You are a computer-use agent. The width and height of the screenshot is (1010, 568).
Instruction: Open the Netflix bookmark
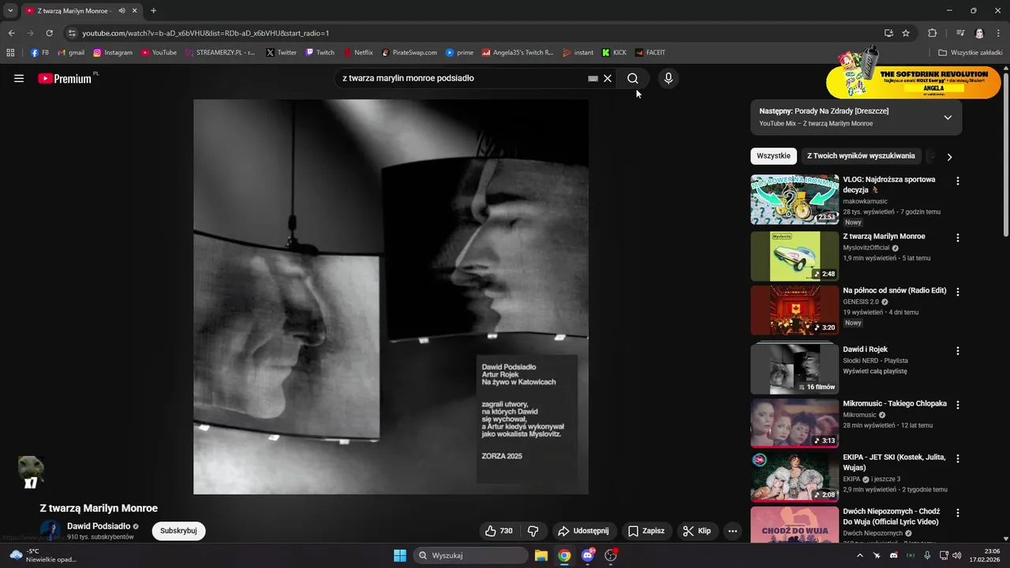358,53
